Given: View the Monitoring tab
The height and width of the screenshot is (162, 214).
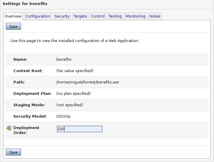Looking at the screenshot, I should coord(135,16).
